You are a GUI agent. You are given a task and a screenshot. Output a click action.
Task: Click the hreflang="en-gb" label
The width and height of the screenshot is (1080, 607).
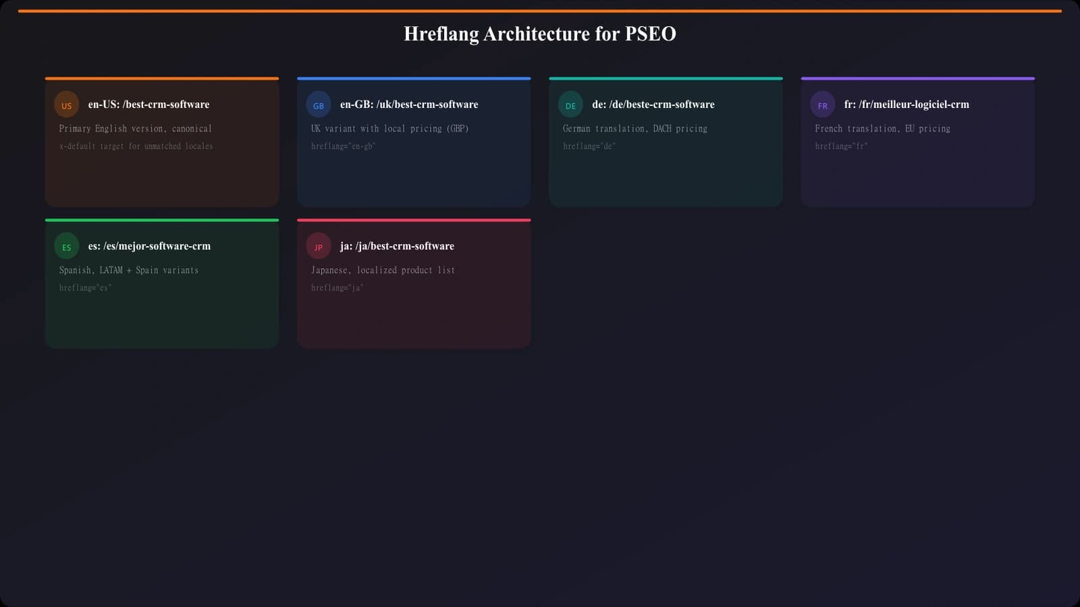click(342, 146)
